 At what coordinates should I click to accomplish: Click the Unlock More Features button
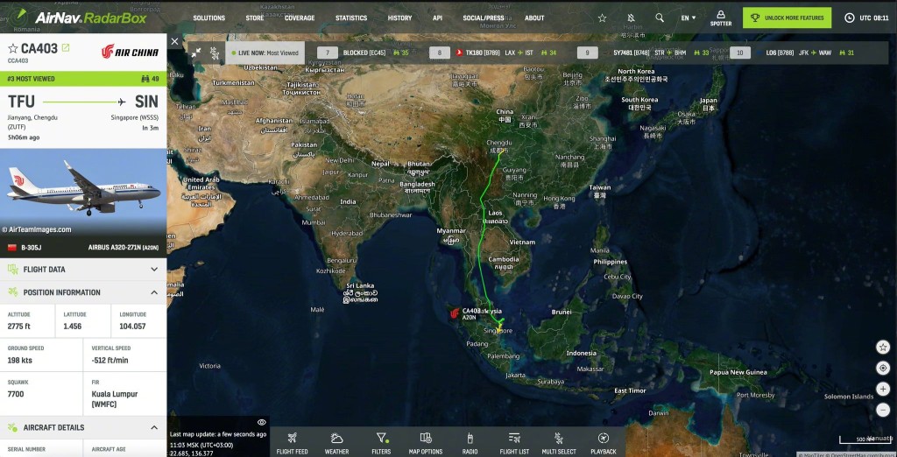(x=788, y=18)
